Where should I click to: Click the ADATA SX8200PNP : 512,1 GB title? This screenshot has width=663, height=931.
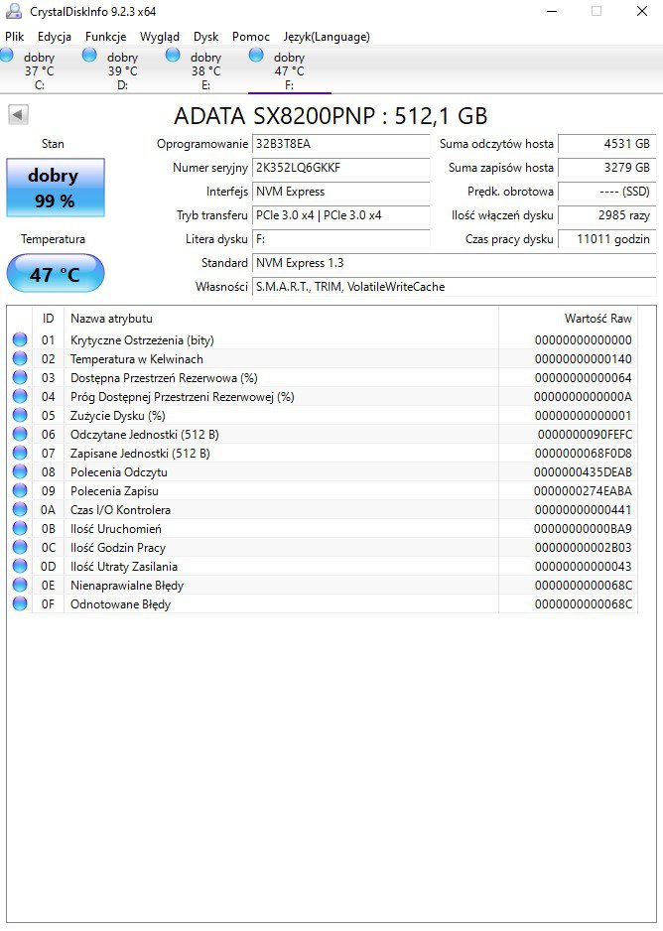tap(331, 116)
